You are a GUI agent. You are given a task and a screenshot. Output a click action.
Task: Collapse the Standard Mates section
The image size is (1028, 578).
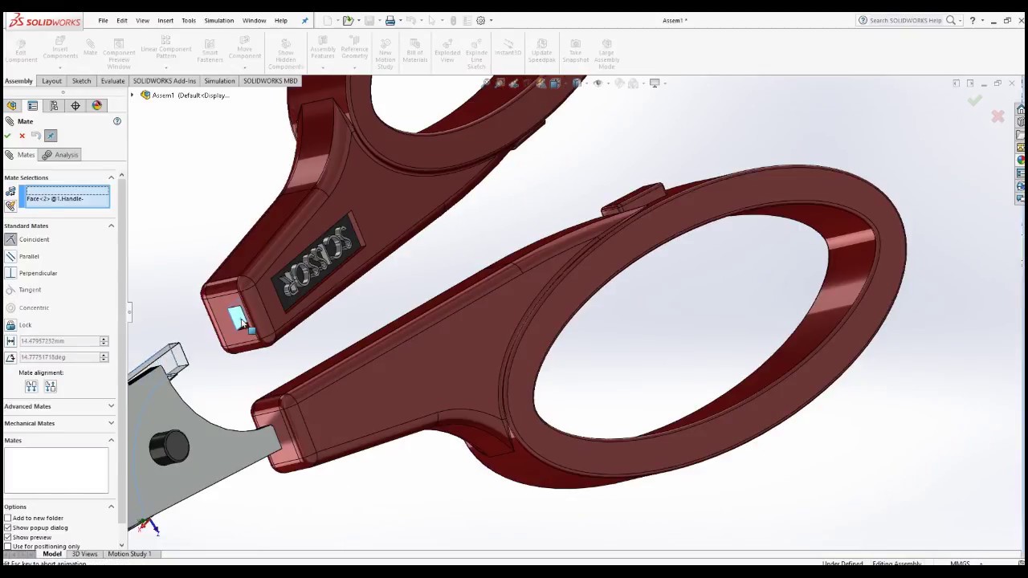[x=111, y=226]
